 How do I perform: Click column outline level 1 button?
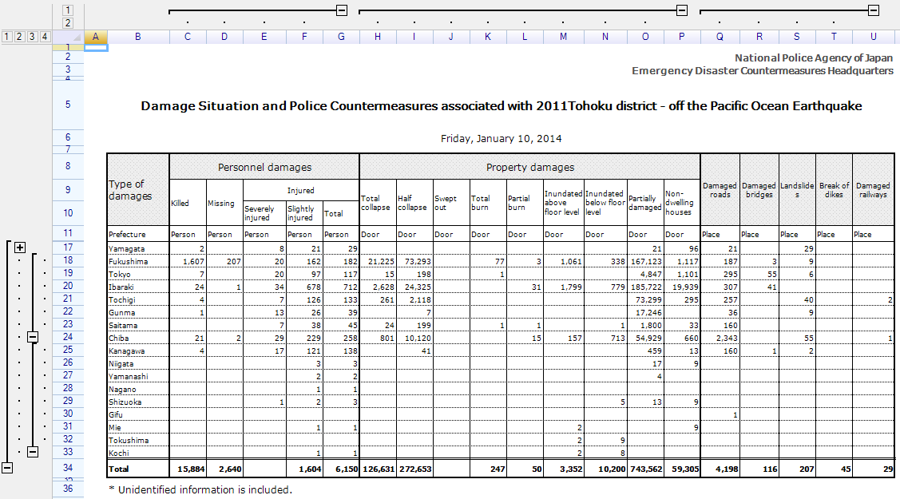point(68,10)
